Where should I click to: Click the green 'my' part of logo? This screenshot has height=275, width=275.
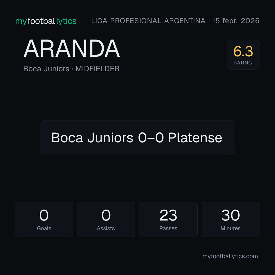[x=21, y=21]
